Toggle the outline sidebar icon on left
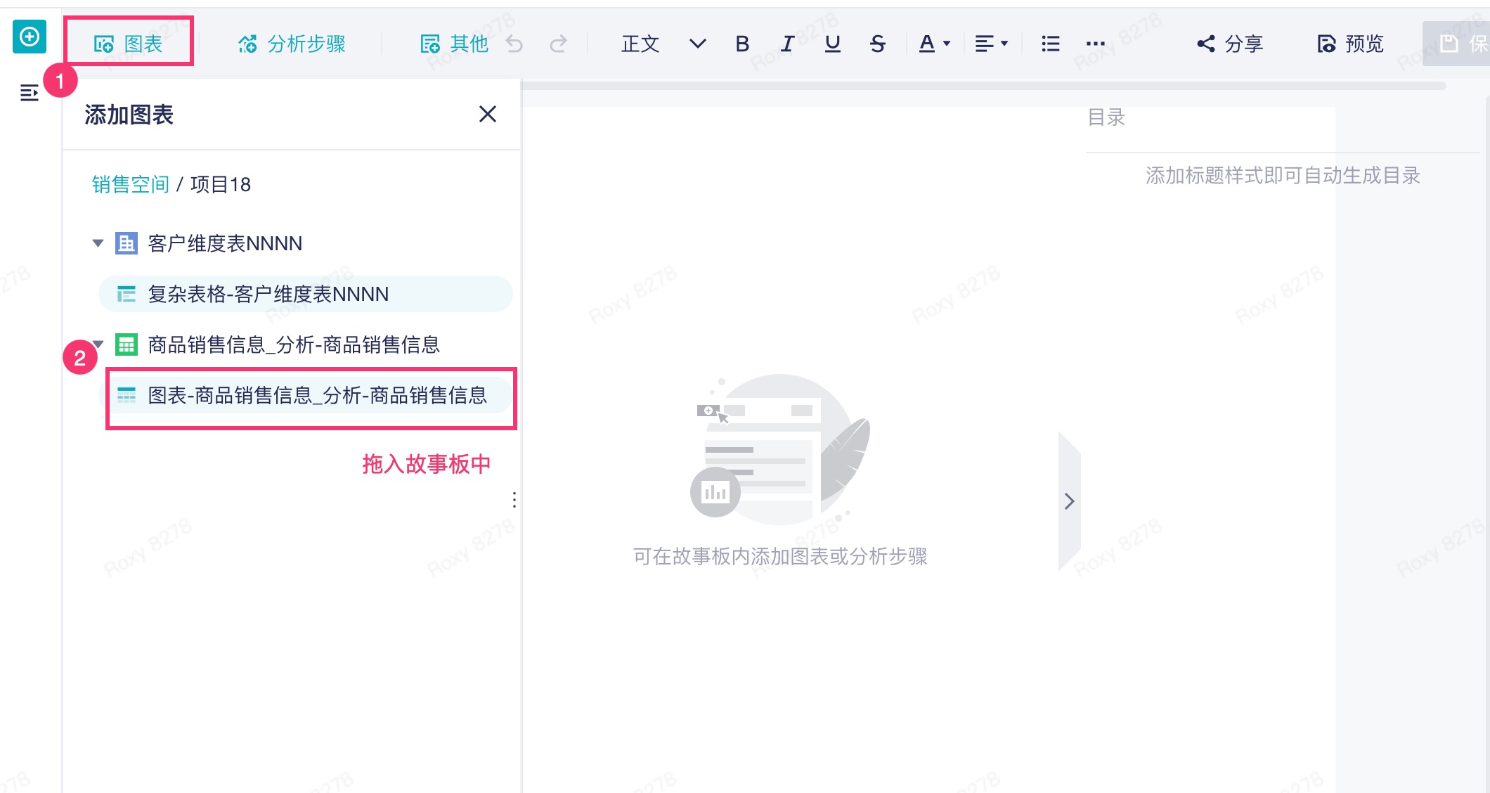 30,92
